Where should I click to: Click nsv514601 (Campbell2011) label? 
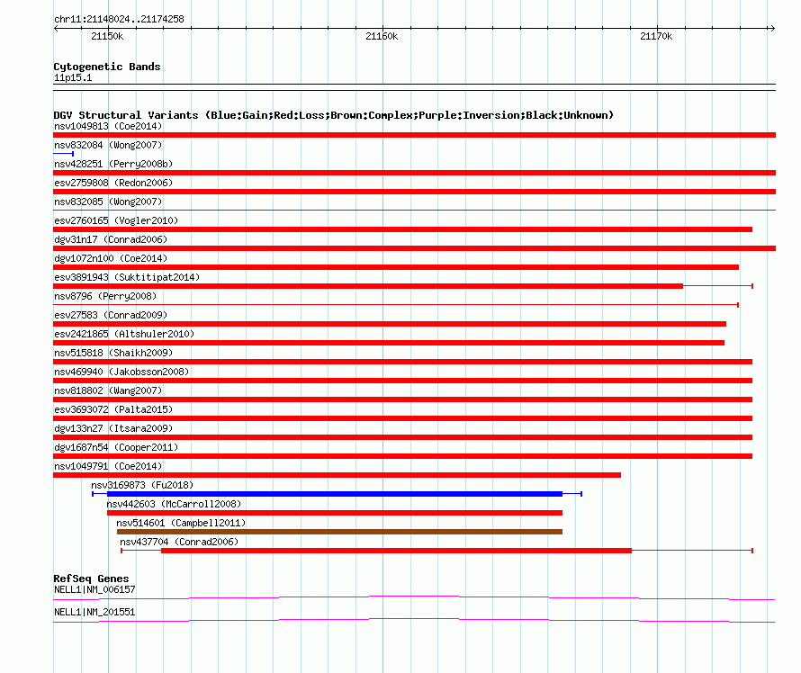[181, 523]
